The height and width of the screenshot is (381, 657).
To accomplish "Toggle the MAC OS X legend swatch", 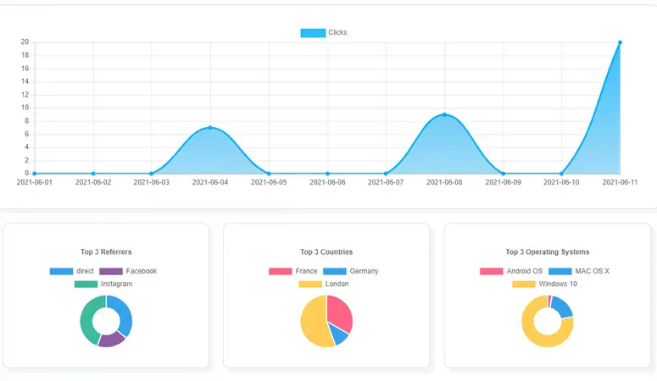I will 560,271.
